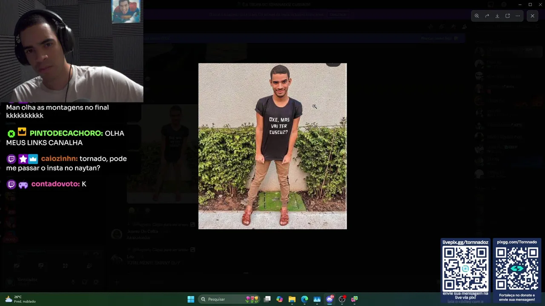
Task: Close the image viewer with X button
Action: [x=532, y=16]
